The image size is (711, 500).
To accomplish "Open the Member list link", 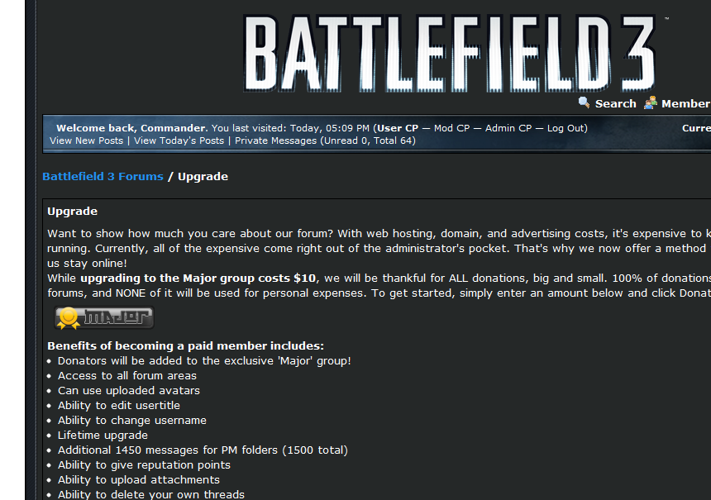I will pyautogui.click(x=685, y=104).
